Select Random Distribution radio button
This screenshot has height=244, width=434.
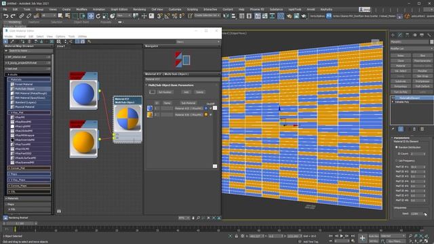[x=397, y=147]
